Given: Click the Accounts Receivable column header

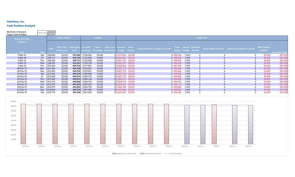Looking at the screenshot, I should [x=86, y=49].
